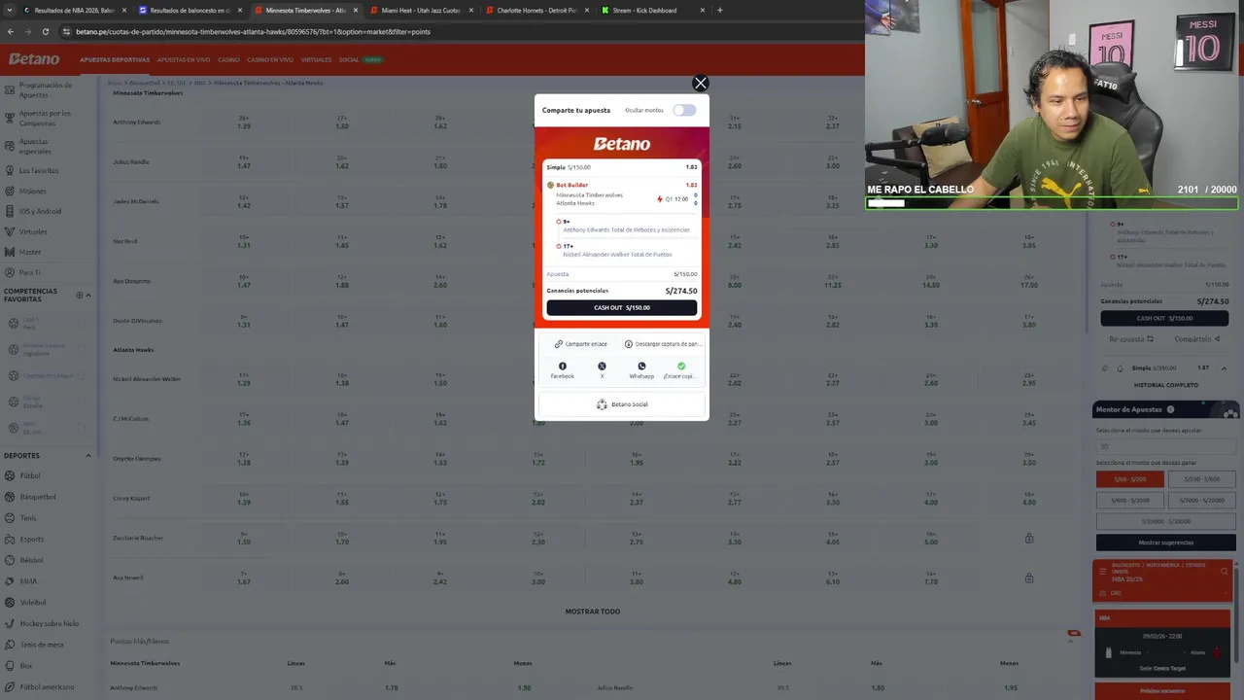
Task: Select S/200 - S/600 winnings range
Action: 1202,479
